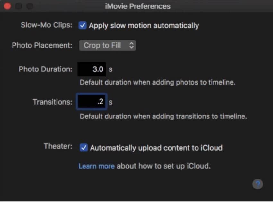The width and height of the screenshot is (273, 202).
Task: Click the 'Theater:' label text
Action: pyautogui.click(x=58, y=146)
